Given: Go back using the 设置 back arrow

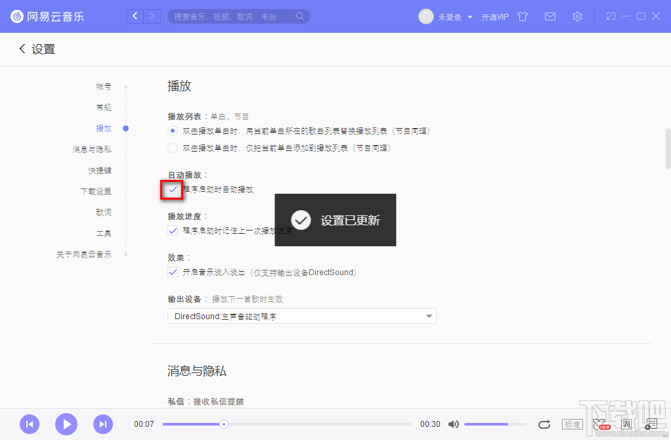Looking at the screenshot, I should click(22, 49).
